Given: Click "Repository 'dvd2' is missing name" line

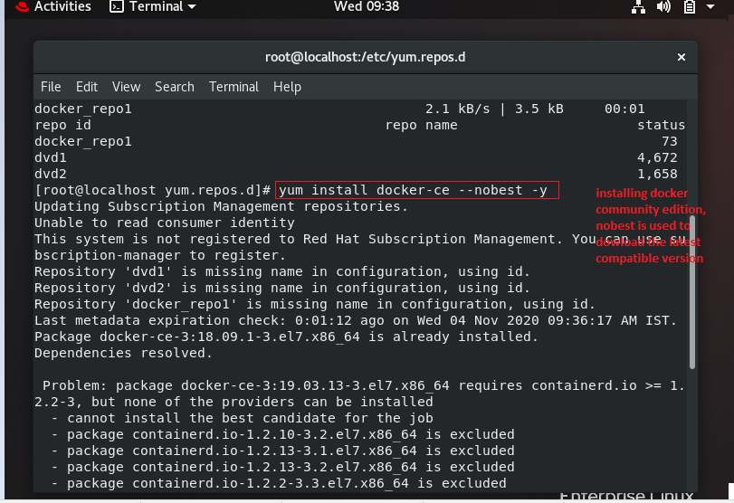Looking at the screenshot, I should [x=282, y=288].
